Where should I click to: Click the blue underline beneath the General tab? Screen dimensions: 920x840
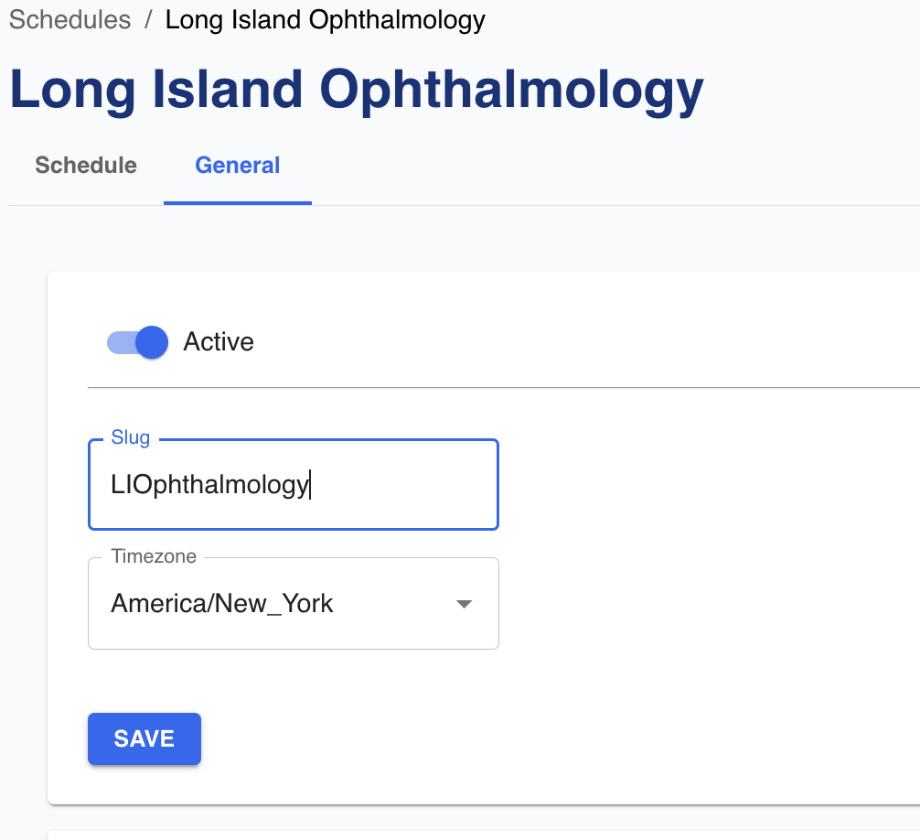click(238, 203)
